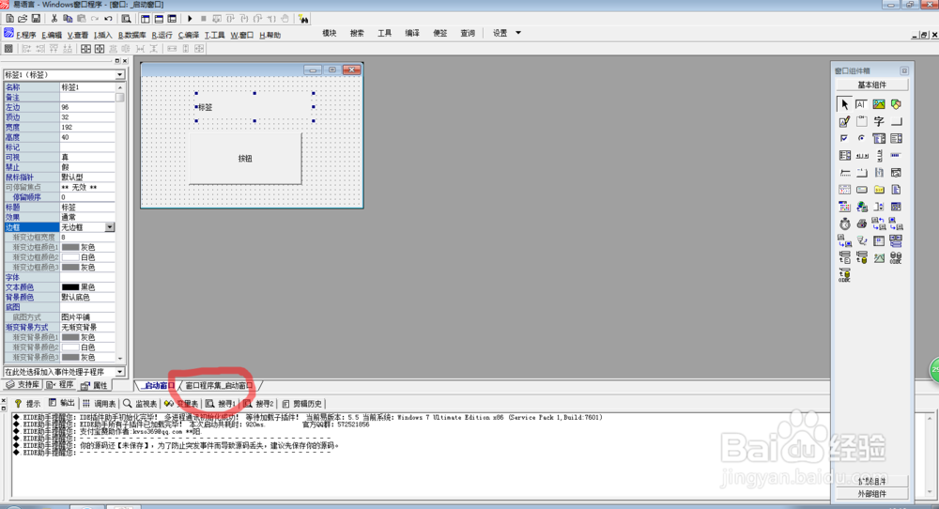Select the arrow pointer tool in component box

tap(844, 104)
